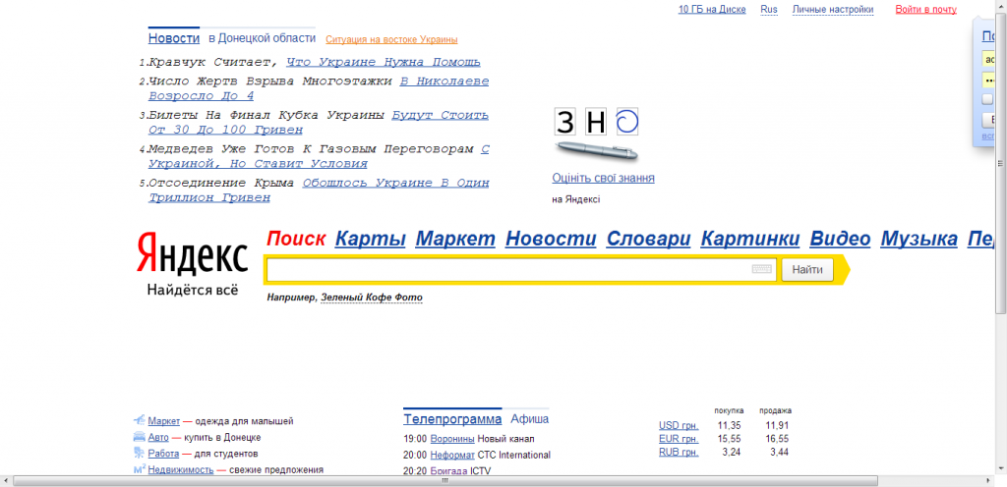Open the Бригада TV show link

click(448, 471)
